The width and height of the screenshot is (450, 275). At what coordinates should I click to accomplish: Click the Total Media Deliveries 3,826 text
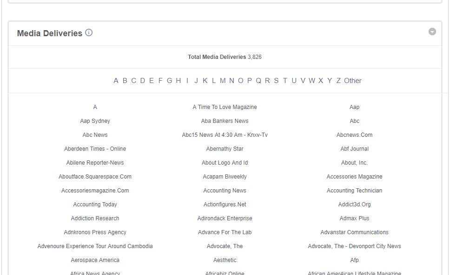(x=225, y=57)
